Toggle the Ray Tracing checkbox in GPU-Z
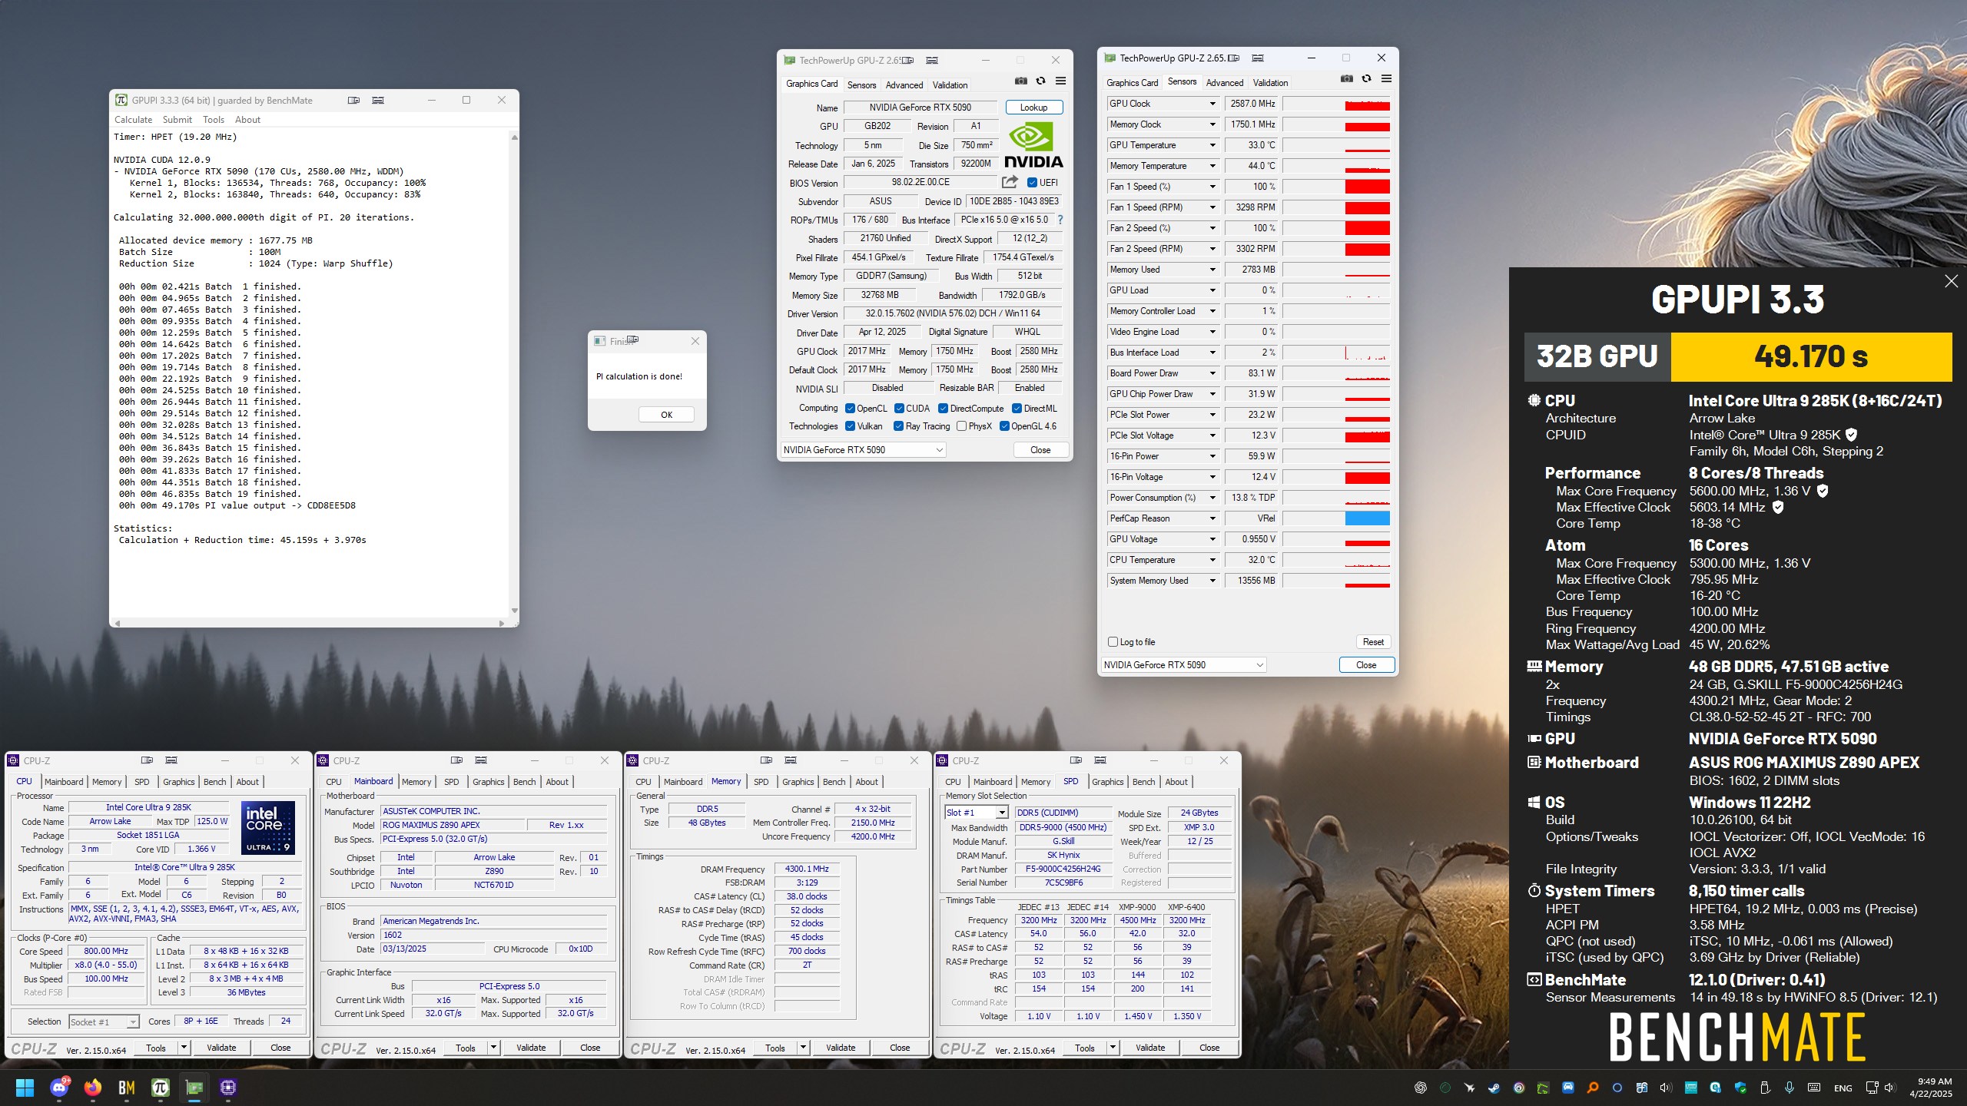Image resolution: width=1967 pixels, height=1106 pixels. [899, 426]
